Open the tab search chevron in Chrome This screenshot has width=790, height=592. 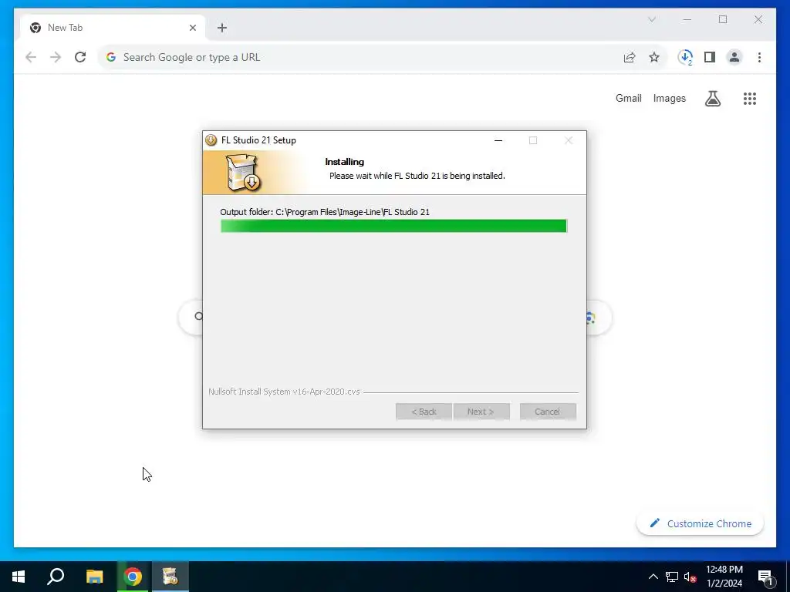point(652,19)
